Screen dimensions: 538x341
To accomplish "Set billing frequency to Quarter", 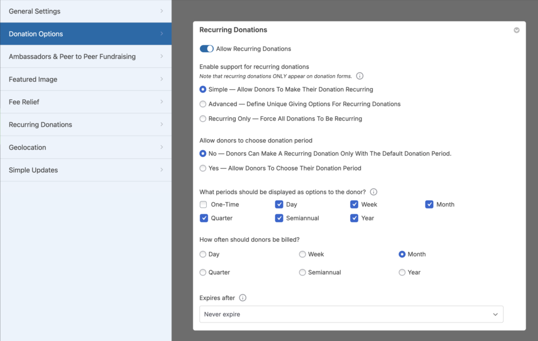I will click(x=203, y=273).
